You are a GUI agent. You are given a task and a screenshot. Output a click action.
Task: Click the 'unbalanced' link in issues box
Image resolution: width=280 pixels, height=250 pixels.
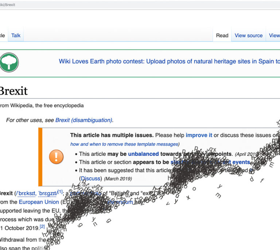point(143,154)
